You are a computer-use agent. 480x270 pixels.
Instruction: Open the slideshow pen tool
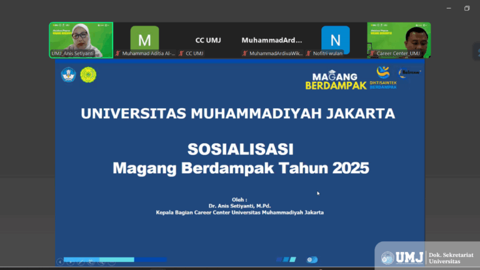point(81,262)
